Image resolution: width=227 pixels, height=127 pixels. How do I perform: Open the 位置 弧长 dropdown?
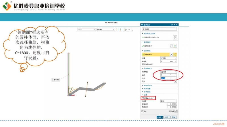point(168,58)
